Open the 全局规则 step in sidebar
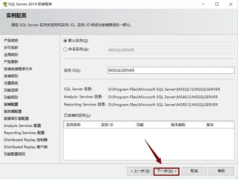Screen dimensions: 238x179 tap(11, 55)
